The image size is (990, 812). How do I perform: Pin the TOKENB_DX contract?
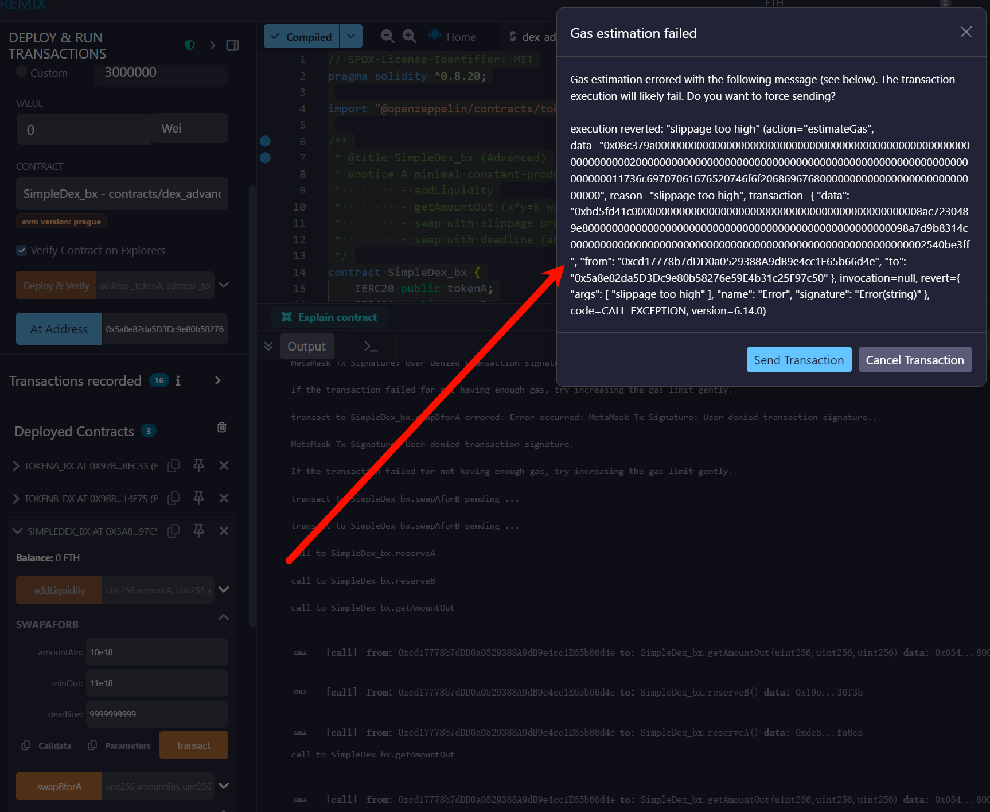tap(198, 498)
